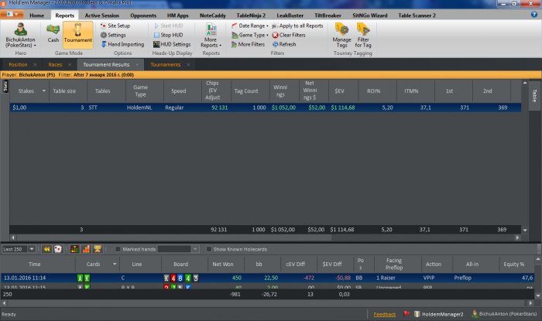Enable Show Known Holecards checkbox
The width and height of the screenshot is (542, 321).
tap(208, 249)
